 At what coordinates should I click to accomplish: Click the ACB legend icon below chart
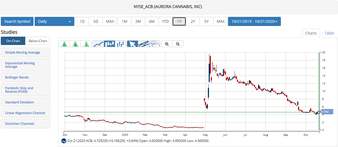point(64,141)
